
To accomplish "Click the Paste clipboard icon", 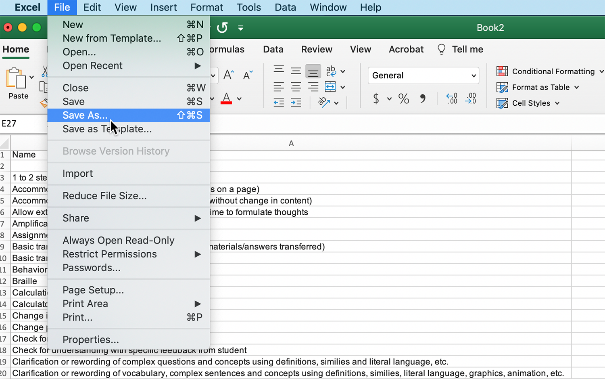I will pos(16,78).
